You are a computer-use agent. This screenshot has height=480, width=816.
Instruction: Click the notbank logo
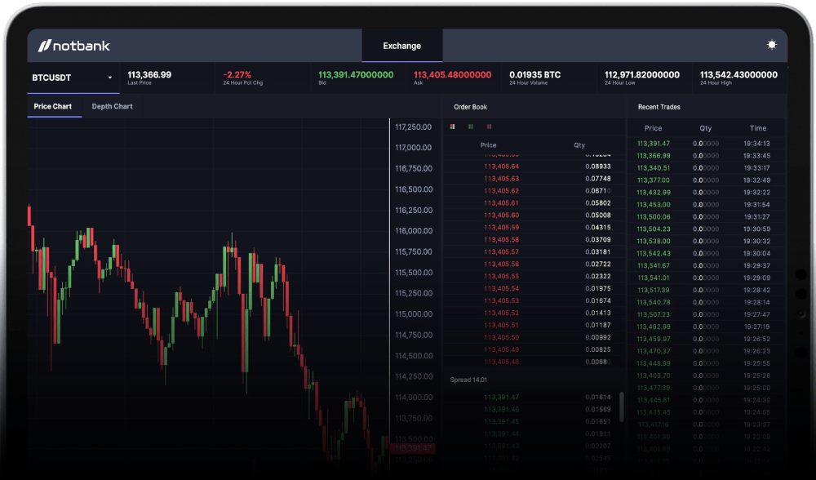click(73, 46)
